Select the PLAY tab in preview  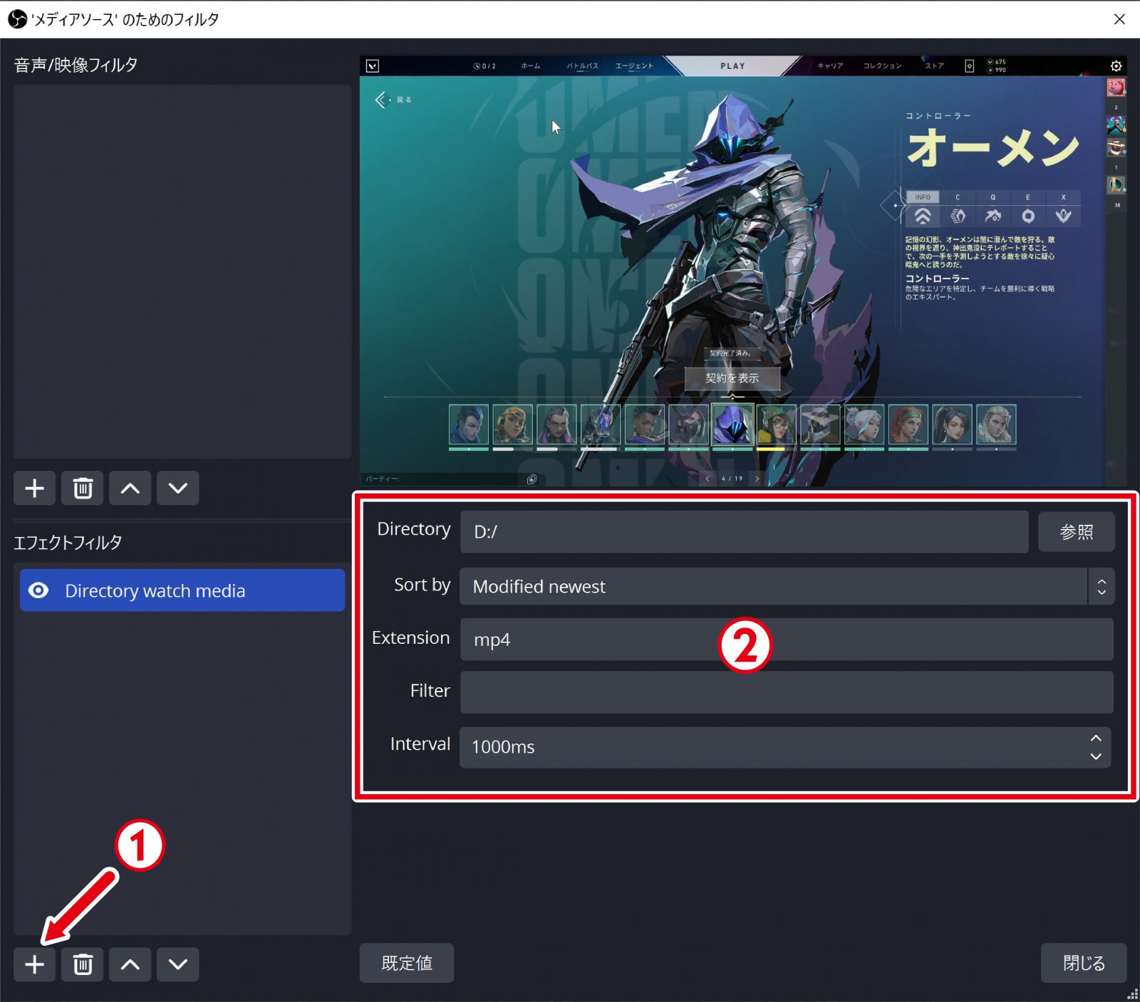pos(732,66)
